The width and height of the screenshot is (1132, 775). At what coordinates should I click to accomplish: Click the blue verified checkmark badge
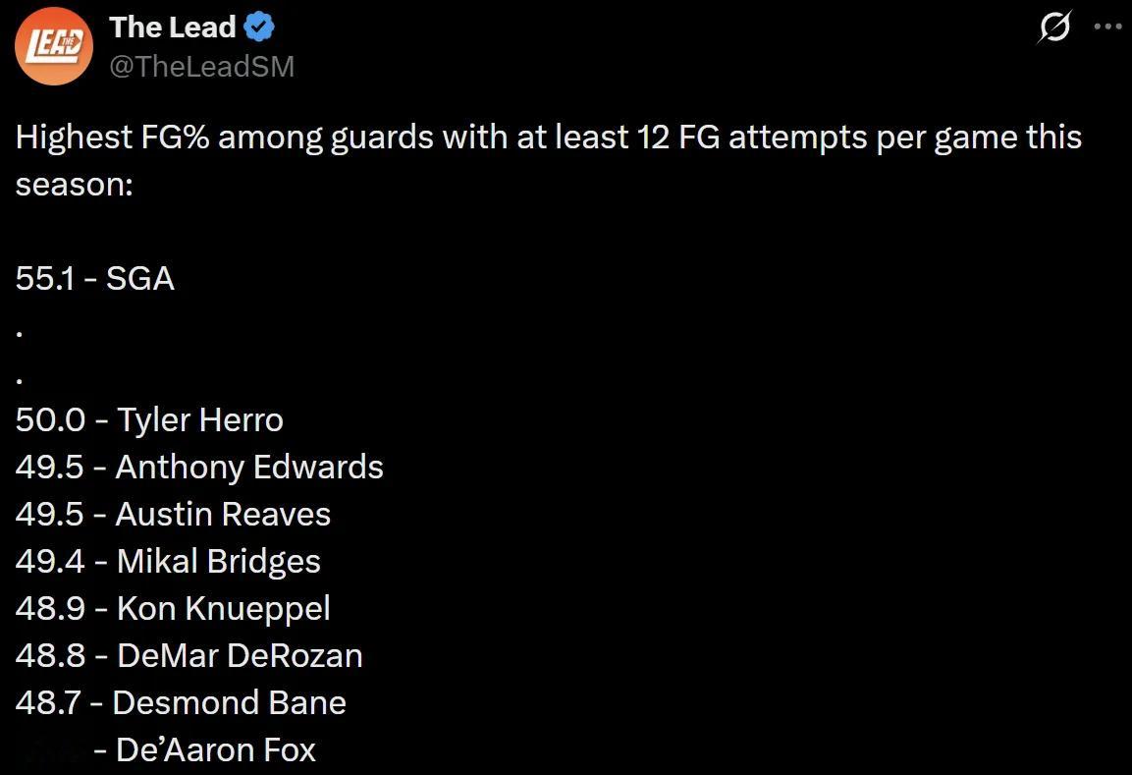coord(258,28)
